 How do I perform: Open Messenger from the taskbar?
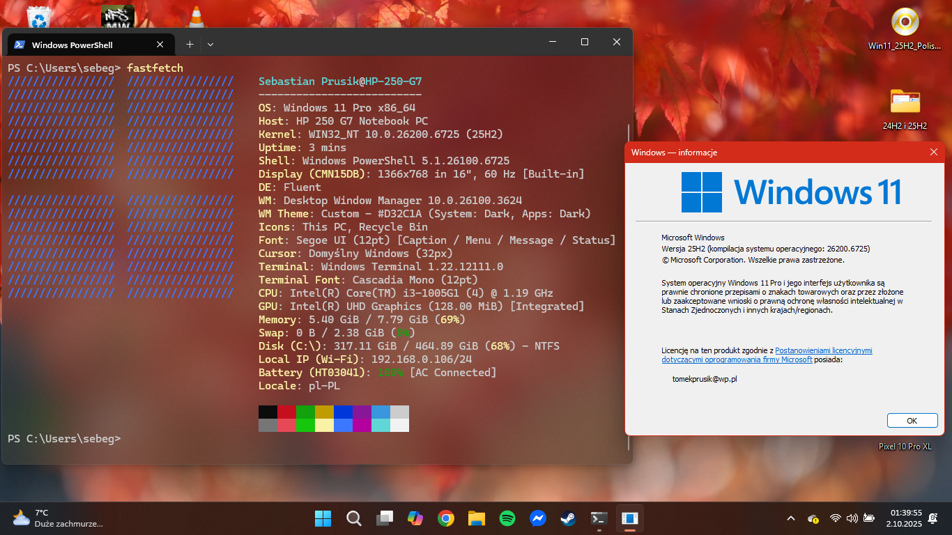click(x=537, y=518)
